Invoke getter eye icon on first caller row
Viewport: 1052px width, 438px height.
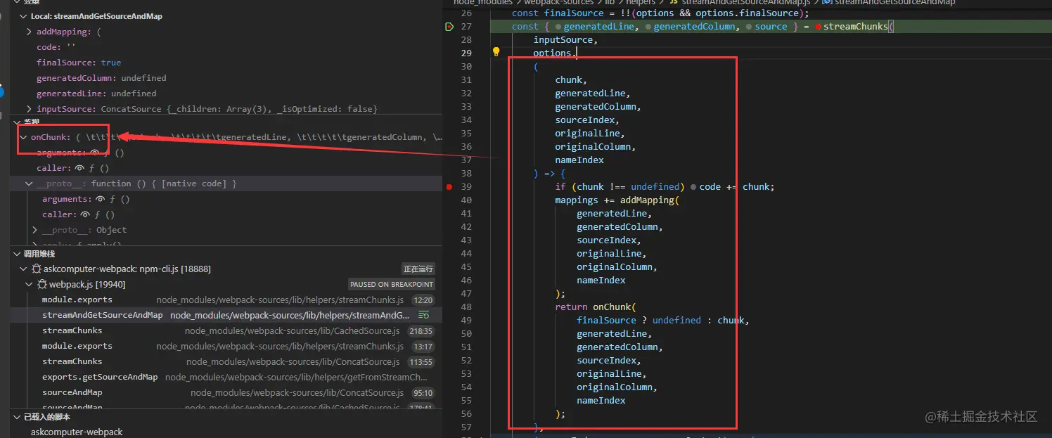pos(79,168)
